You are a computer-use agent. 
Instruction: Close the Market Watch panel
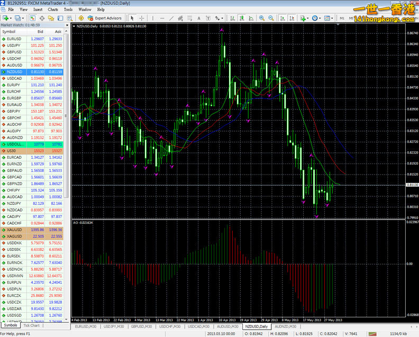(x=67, y=25)
